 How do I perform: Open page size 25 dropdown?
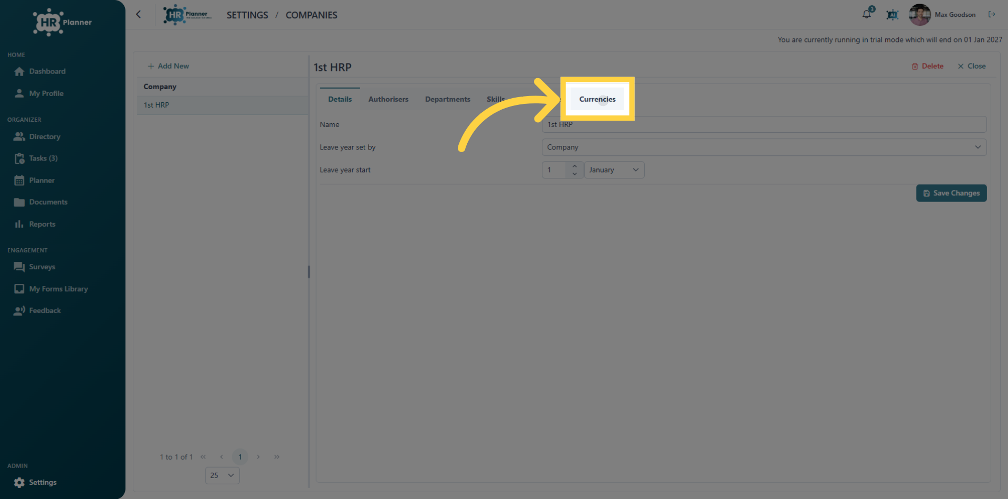point(223,475)
